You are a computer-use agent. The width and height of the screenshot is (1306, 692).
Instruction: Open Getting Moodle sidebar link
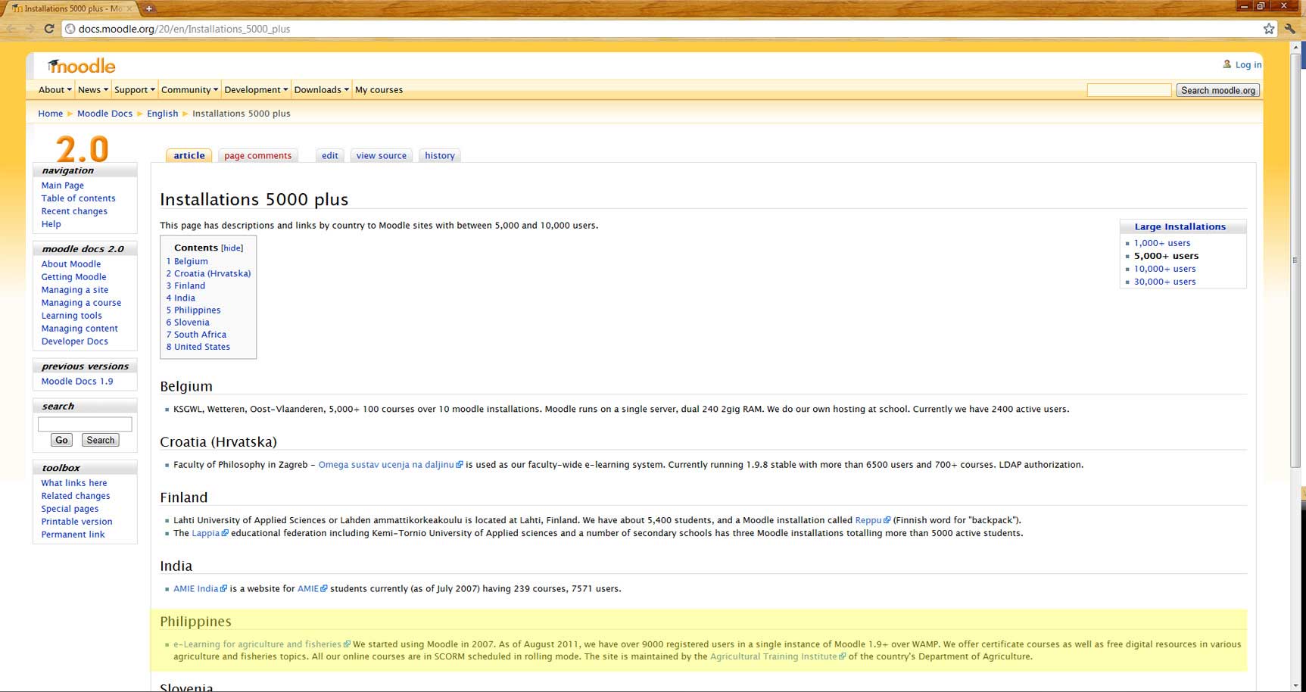click(x=73, y=277)
